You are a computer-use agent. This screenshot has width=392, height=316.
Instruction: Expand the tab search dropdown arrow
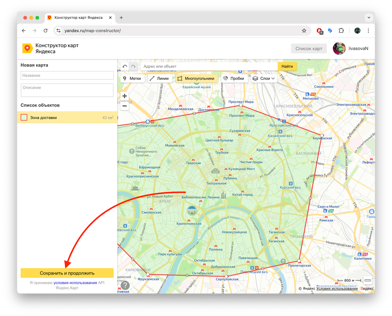click(369, 18)
